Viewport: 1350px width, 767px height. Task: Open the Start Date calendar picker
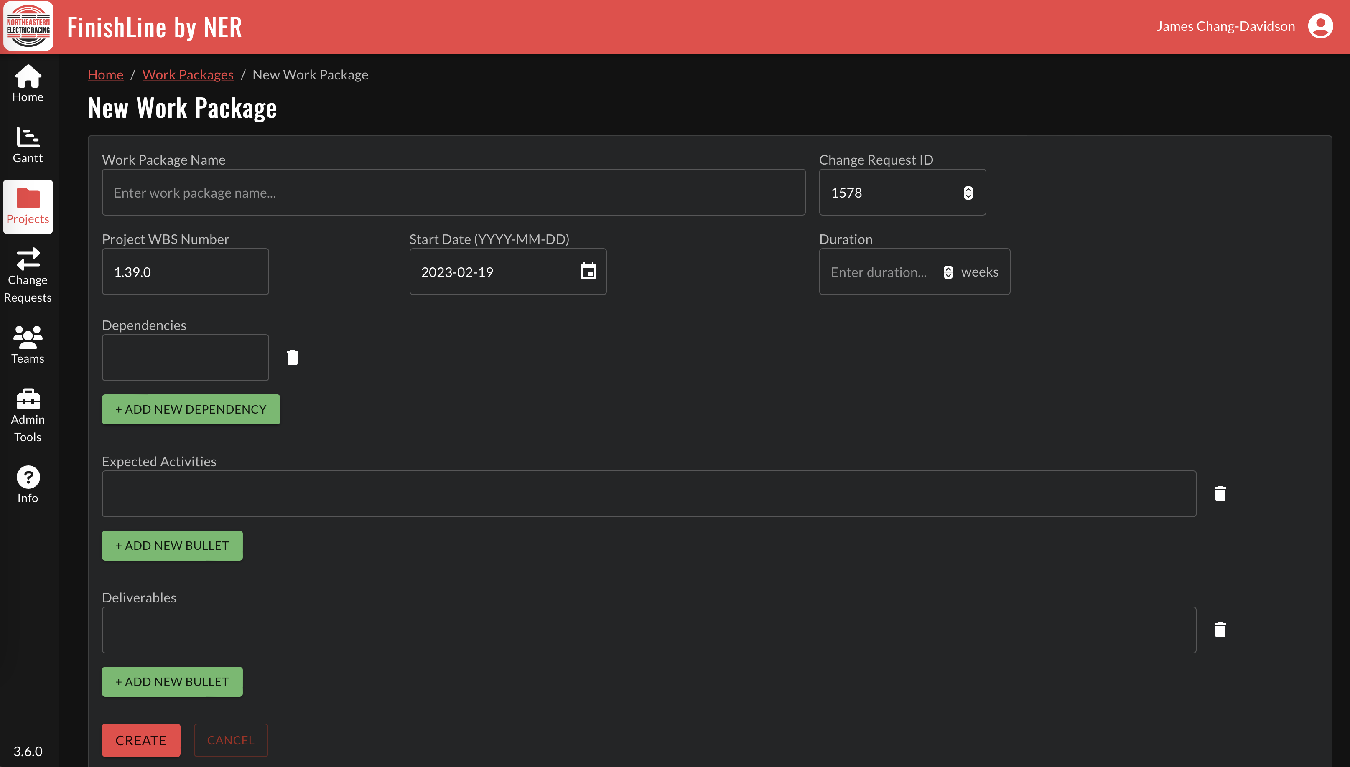coord(588,271)
